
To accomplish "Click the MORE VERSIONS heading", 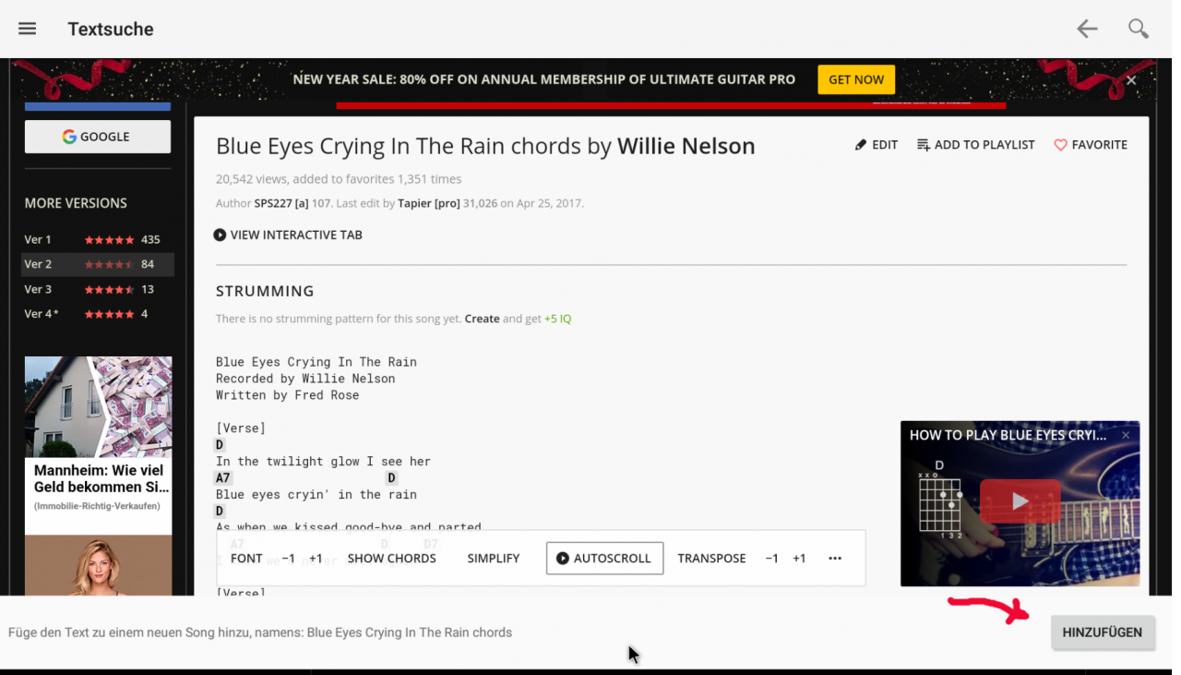I will [76, 203].
